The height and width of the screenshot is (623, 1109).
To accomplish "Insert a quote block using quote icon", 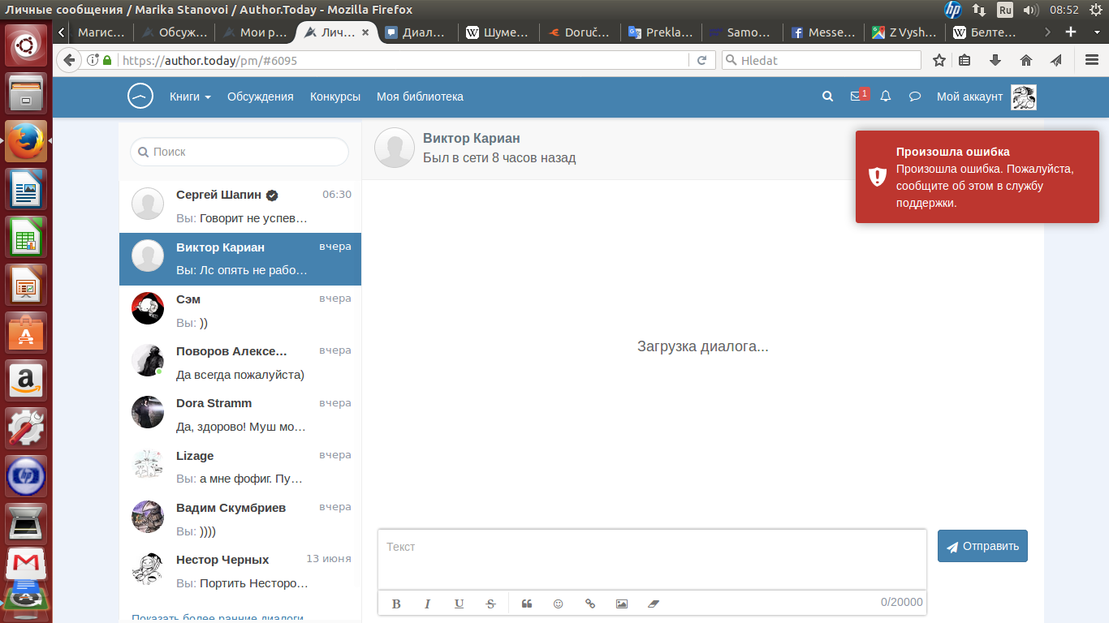I will click(526, 604).
